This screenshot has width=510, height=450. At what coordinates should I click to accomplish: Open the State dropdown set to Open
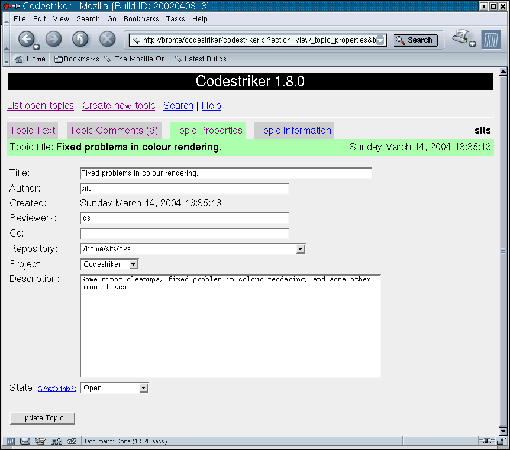click(143, 388)
